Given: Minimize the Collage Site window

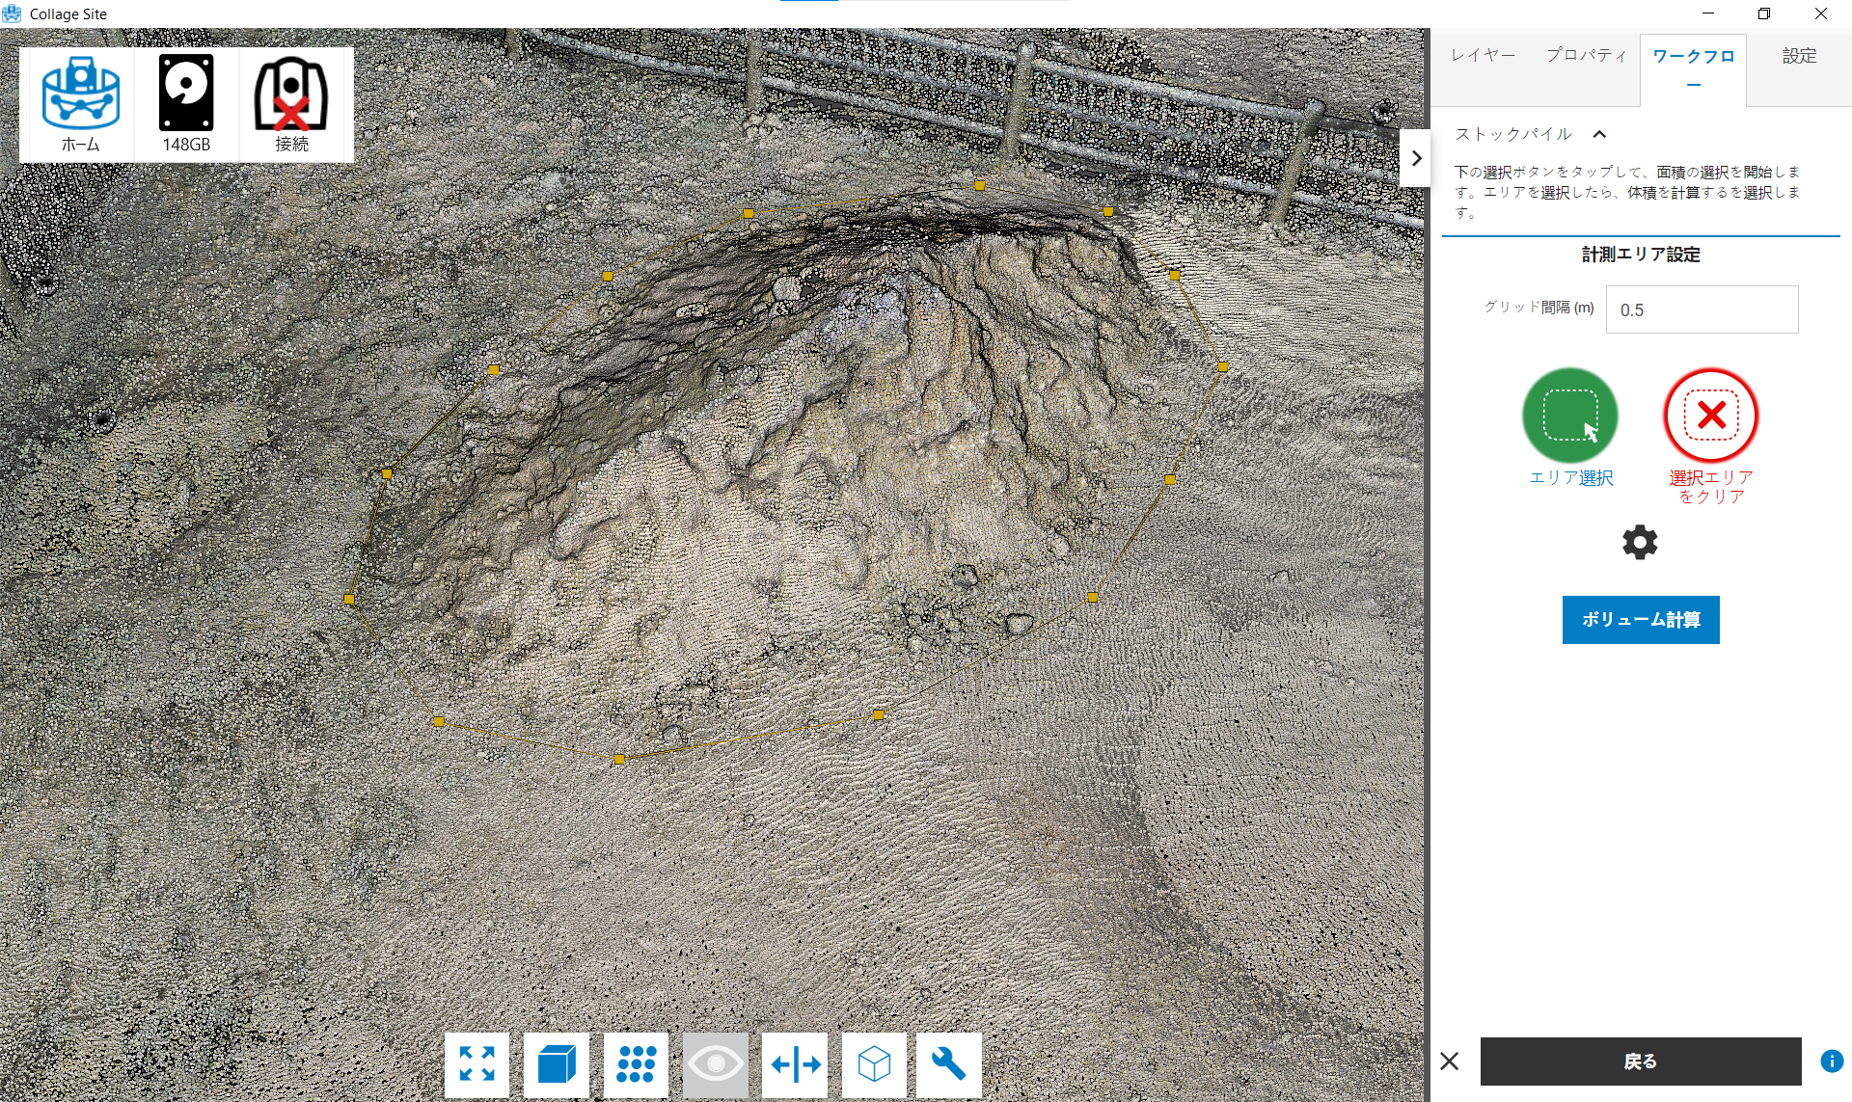Looking at the screenshot, I should [1708, 13].
